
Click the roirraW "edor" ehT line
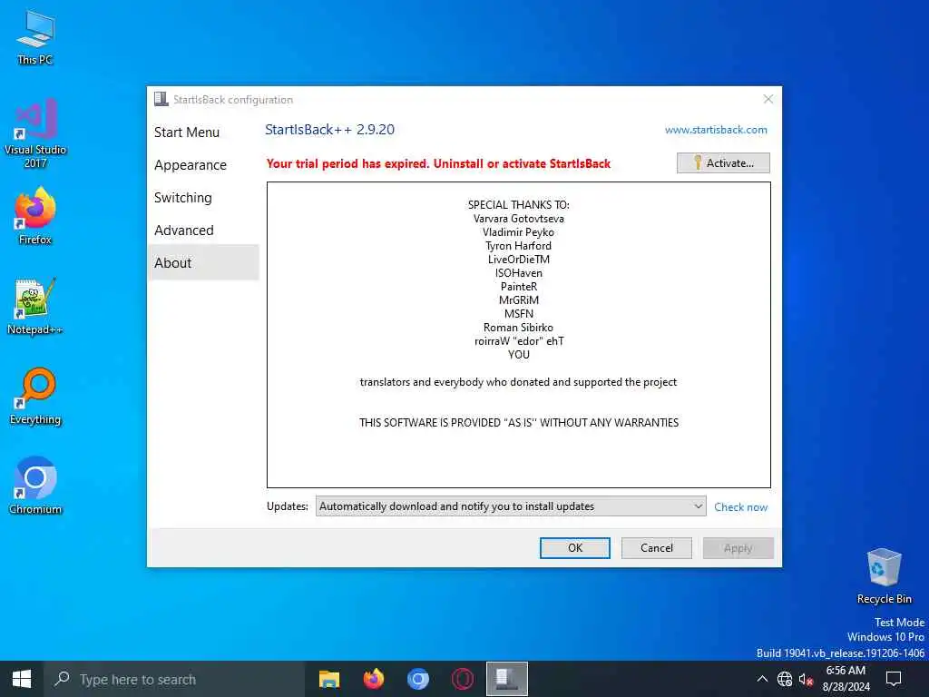click(519, 341)
